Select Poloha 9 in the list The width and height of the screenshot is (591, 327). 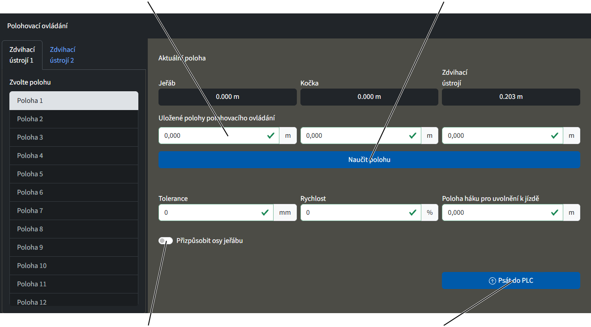(x=74, y=247)
